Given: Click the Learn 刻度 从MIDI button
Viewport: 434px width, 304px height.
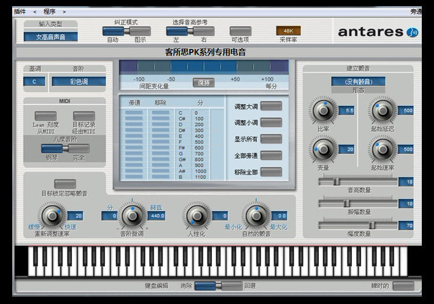Looking at the screenshot, I should click(x=46, y=116).
